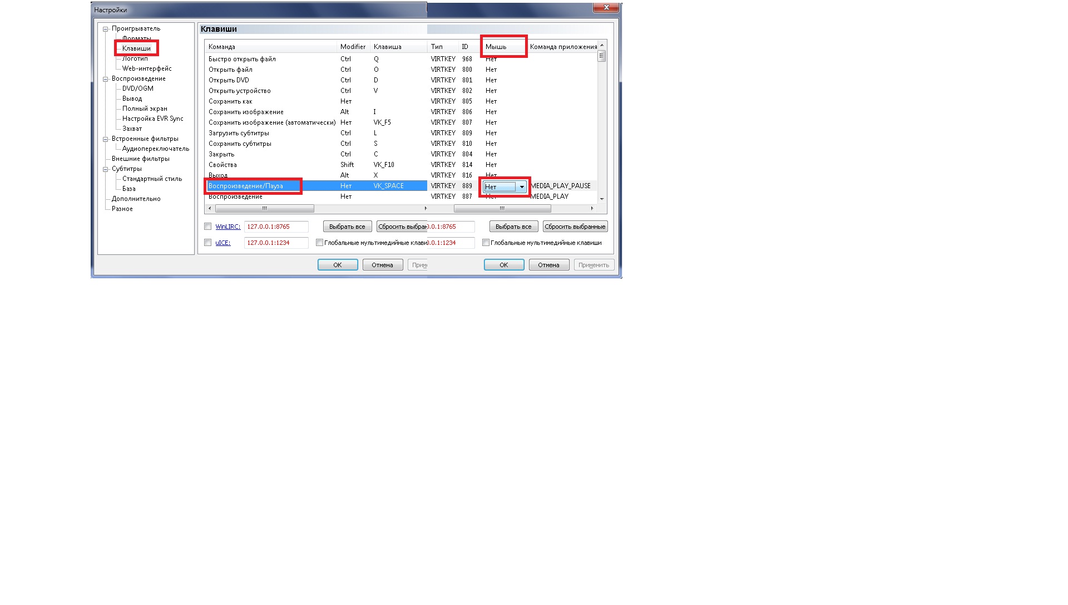The width and height of the screenshot is (1068, 605).
Task: Select Разное in the settings tree
Action: [x=122, y=209]
